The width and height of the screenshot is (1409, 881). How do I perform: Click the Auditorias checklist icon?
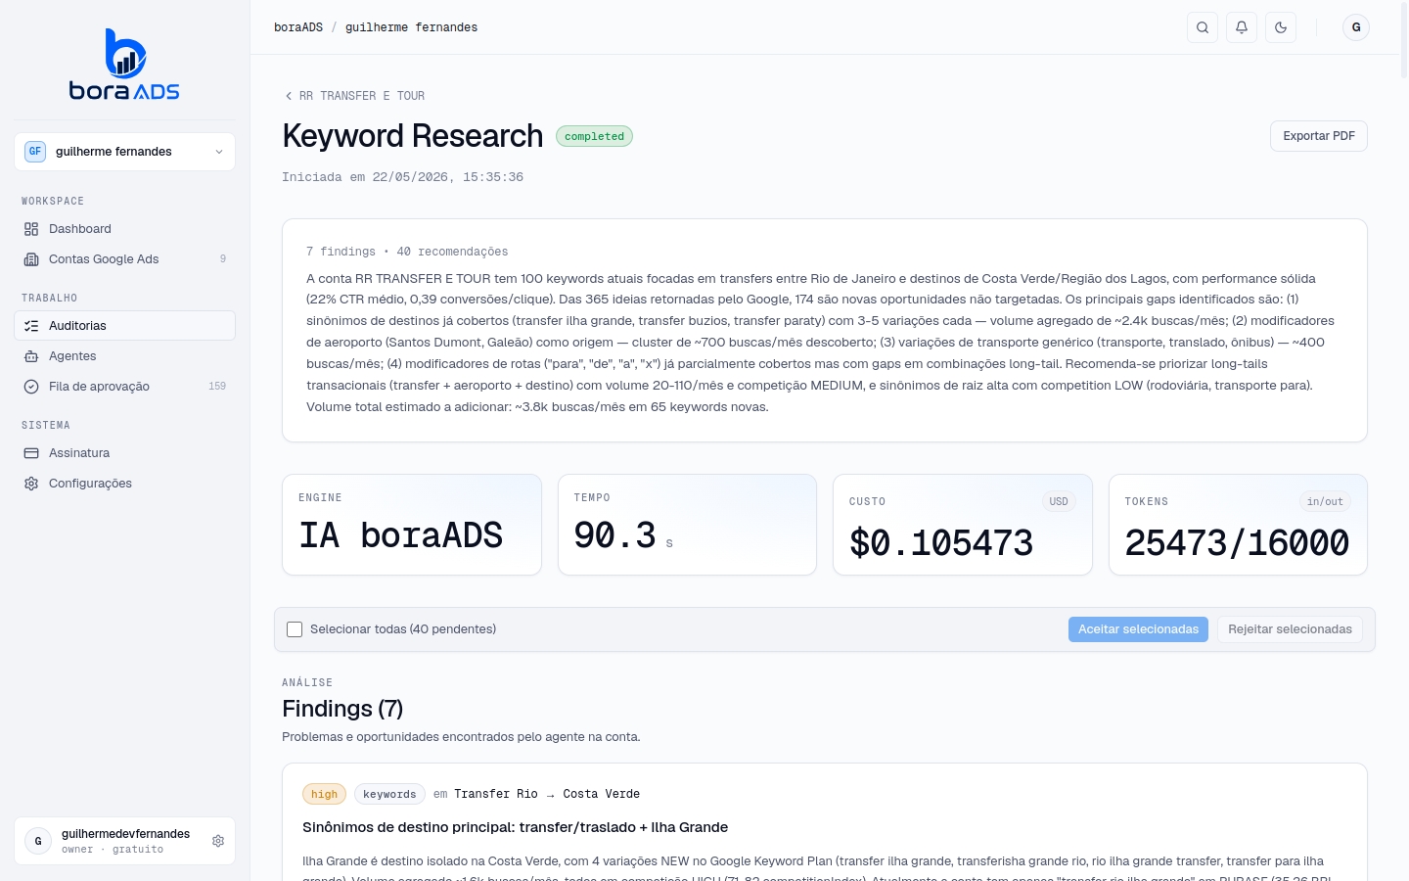(31, 326)
